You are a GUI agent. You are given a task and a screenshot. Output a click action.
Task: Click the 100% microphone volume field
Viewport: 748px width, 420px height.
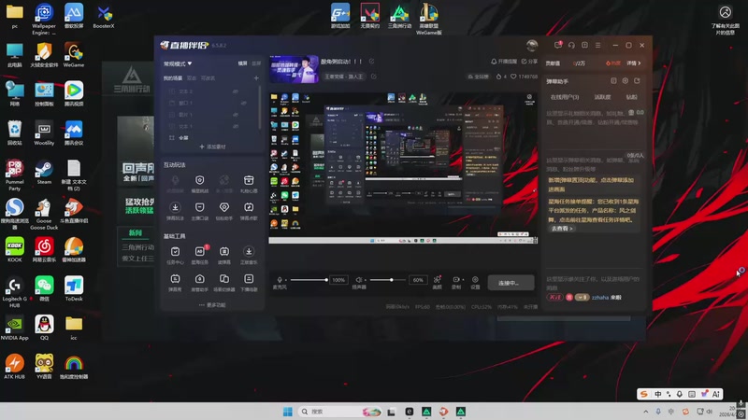coord(338,280)
